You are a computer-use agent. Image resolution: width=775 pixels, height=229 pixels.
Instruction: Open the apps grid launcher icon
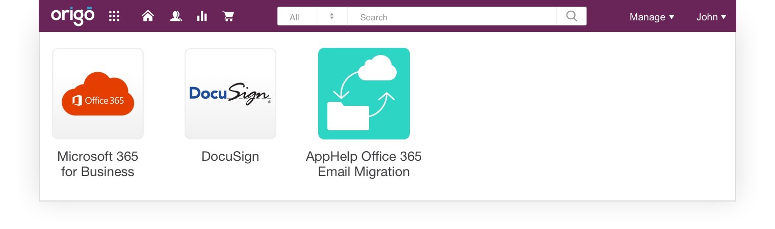tap(114, 16)
